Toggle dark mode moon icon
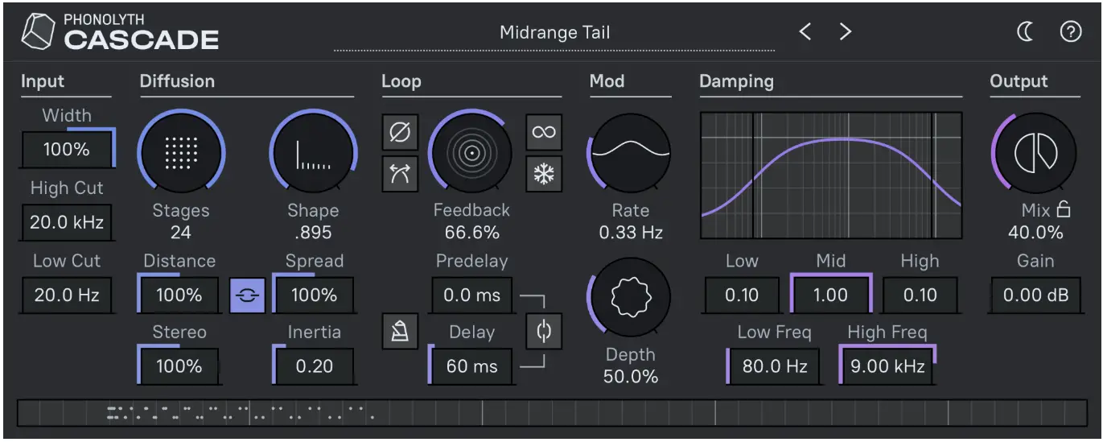This screenshot has width=1103, height=442. [1025, 32]
